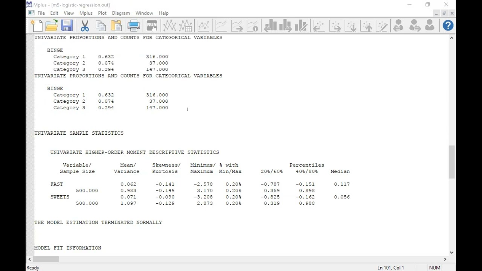Viewport: 482px width, 271px height.
Task: Open the Diagram menu
Action: pos(121,13)
